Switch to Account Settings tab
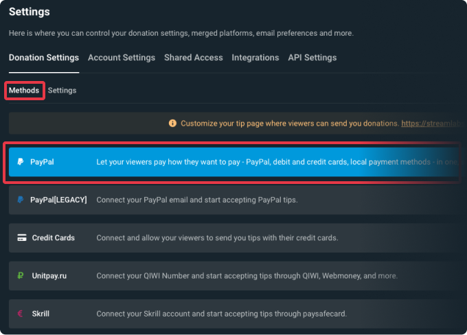Viewport: 467px width, 335px height. pyautogui.click(x=122, y=58)
